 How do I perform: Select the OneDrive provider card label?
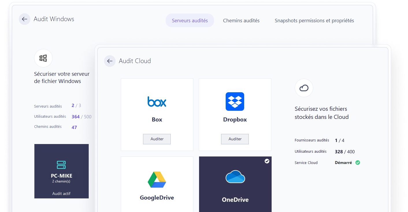[235, 200]
